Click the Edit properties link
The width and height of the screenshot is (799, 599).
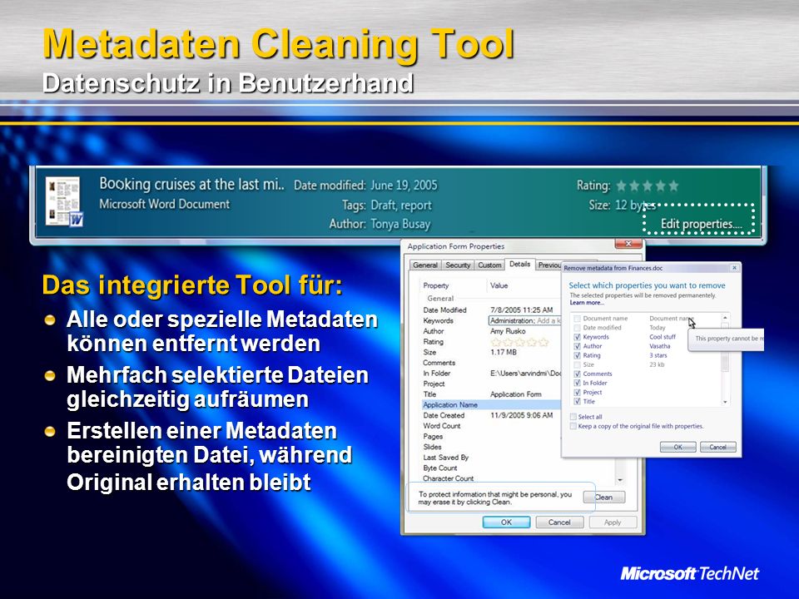tap(701, 224)
